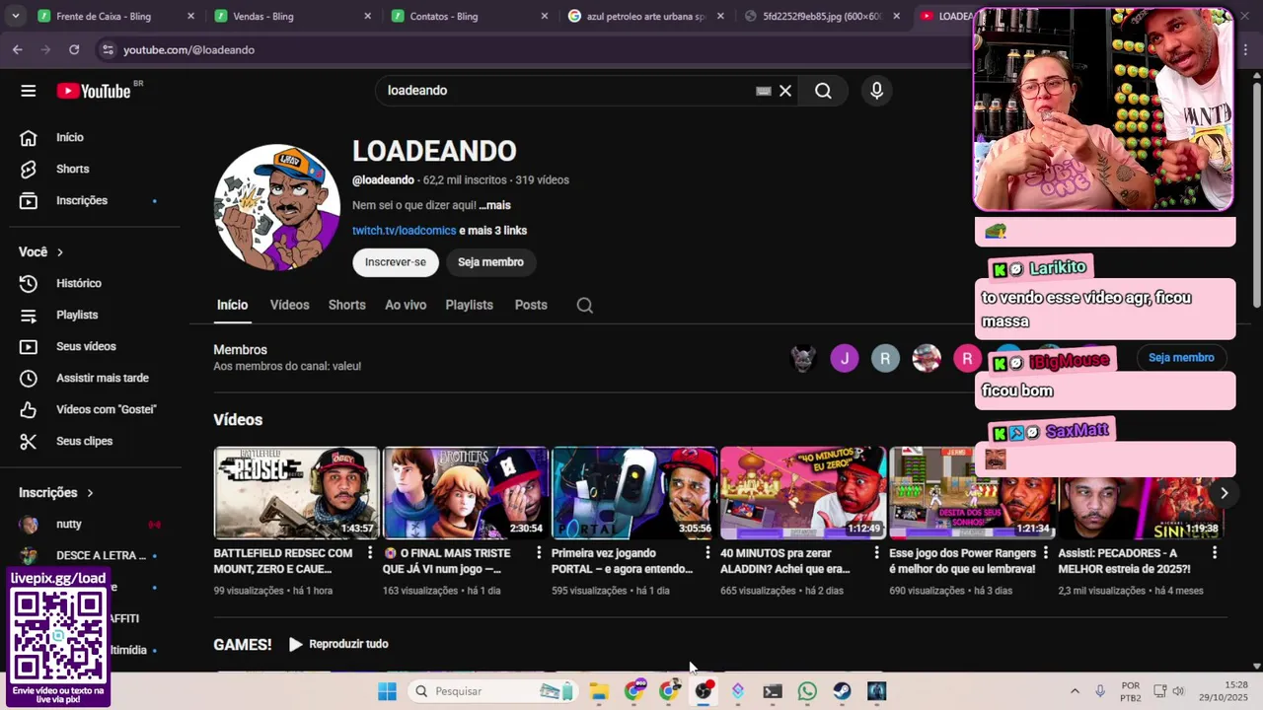Open options for Portal video
This screenshot has width=1263, height=710.
707,553
